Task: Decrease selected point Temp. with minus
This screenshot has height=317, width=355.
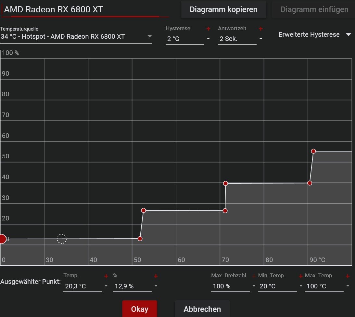Action: 106,286
